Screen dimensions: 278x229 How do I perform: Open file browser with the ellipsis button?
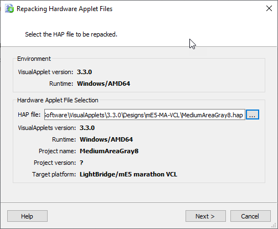click(x=253, y=114)
